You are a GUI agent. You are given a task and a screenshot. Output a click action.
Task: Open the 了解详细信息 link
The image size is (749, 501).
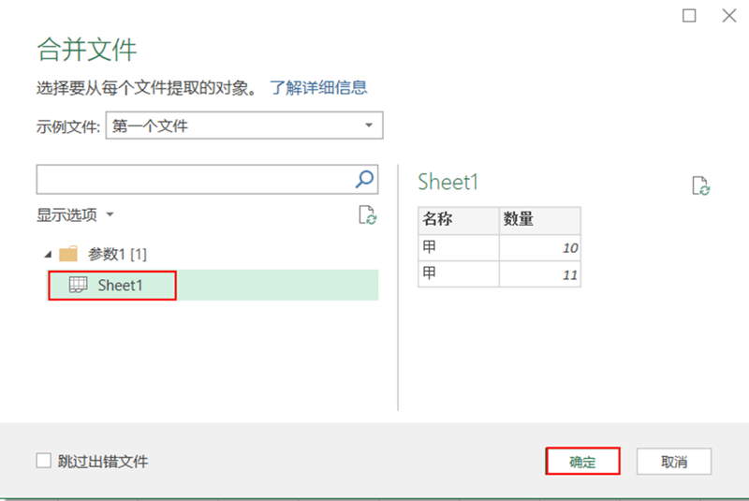tap(318, 87)
